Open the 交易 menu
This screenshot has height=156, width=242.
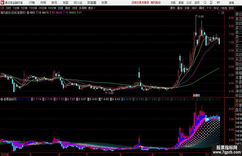click(104, 3)
